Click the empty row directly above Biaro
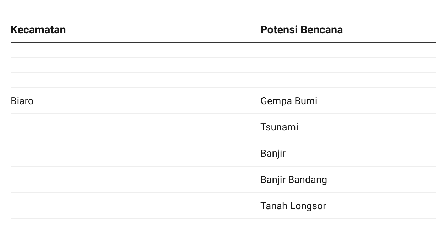The height and width of the screenshot is (234, 447). coord(223,80)
